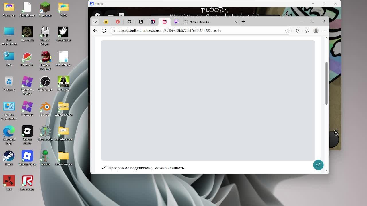Select the Панель управления icon
Screen dimensions: 367x206
click(9, 111)
